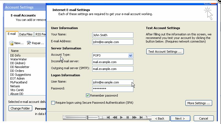
Task: Move the playback progress slider handle
Action: [87, 117]
